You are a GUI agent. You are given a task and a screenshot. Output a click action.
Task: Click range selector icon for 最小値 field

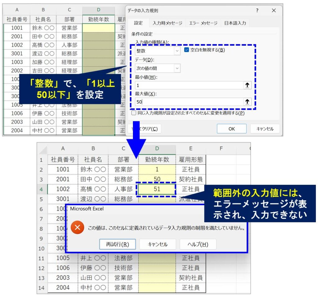tap(247, 85)
